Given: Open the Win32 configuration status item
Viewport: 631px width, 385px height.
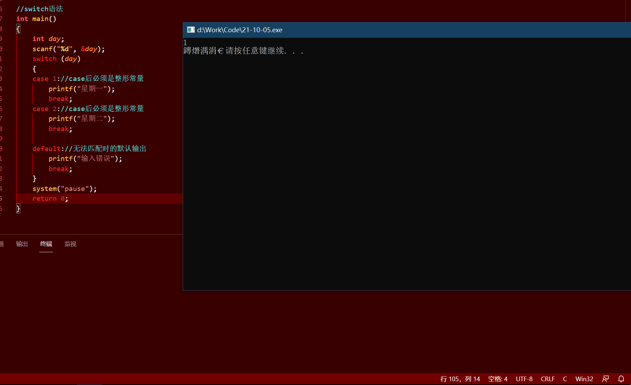Looking at the screenshot, I should coord(584,379).
